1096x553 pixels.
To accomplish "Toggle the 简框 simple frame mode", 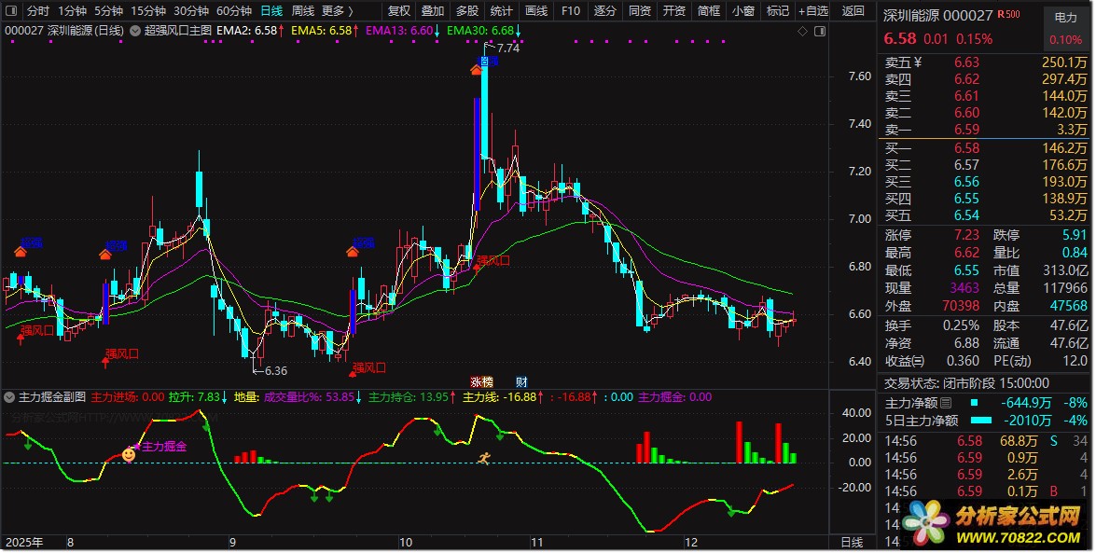I will pos(709,10).
